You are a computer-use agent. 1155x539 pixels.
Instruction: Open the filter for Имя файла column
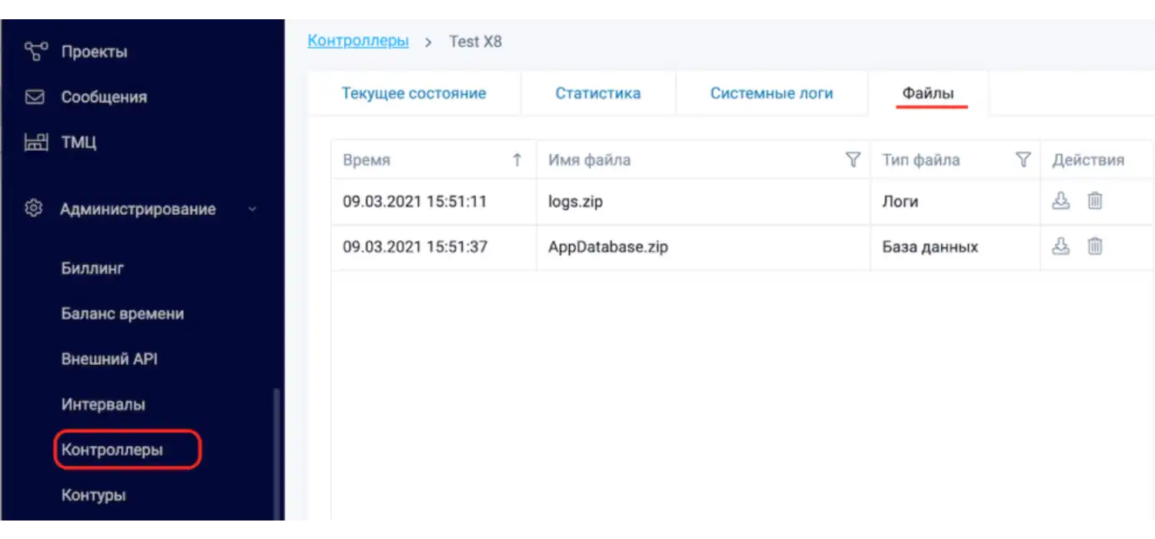852,159
